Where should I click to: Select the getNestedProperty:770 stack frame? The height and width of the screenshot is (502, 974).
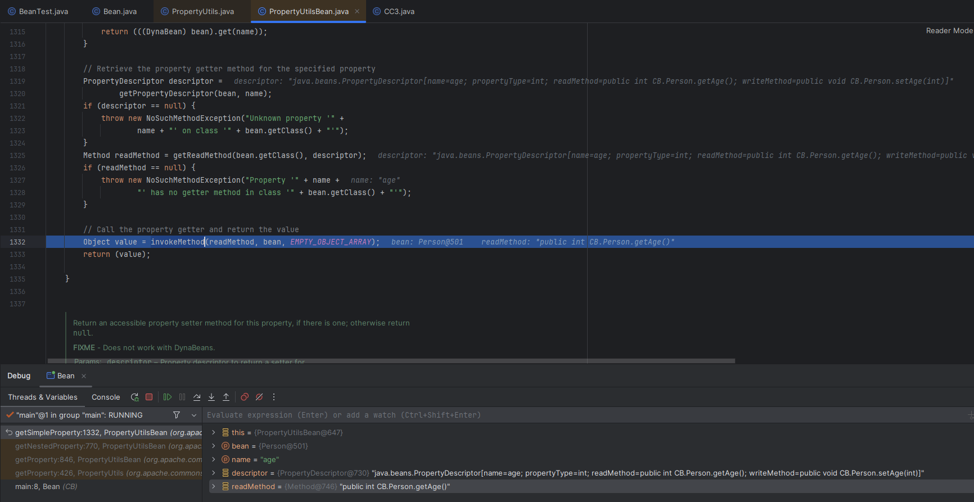coord(101,446)
